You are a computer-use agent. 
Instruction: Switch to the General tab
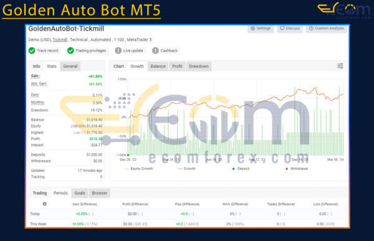[70, 66]
